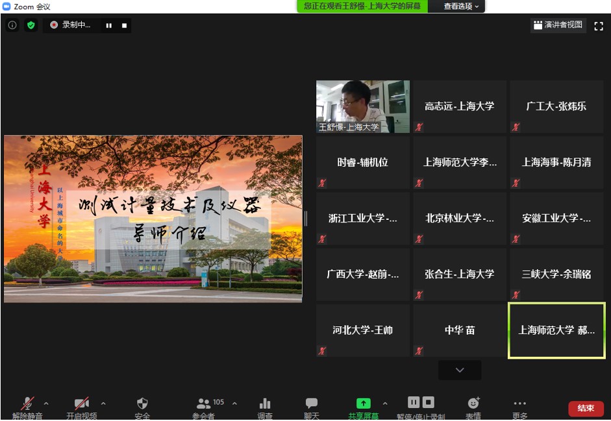The width and height of the screenshot is (611, 421).
Task: Expand the arrow next to Share Screen
Action: (x=384, y=403)
